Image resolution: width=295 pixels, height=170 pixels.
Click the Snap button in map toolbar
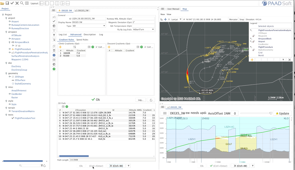coord(241,19)
